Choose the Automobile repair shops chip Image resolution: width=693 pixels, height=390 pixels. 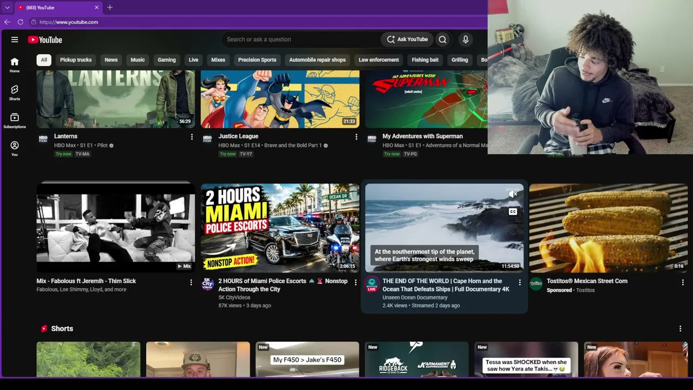pos(317,60)
